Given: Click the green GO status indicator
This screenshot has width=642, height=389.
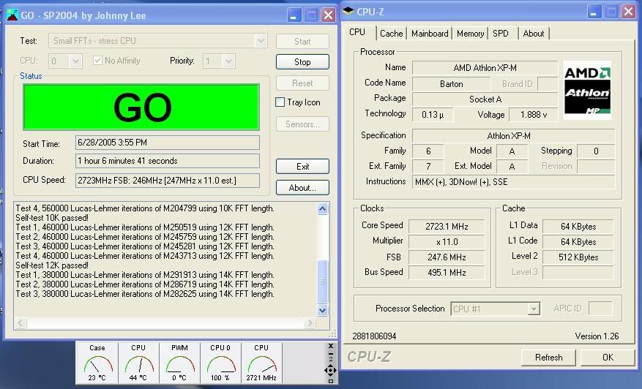Looking at the screenshot, I should pos(141,107).
